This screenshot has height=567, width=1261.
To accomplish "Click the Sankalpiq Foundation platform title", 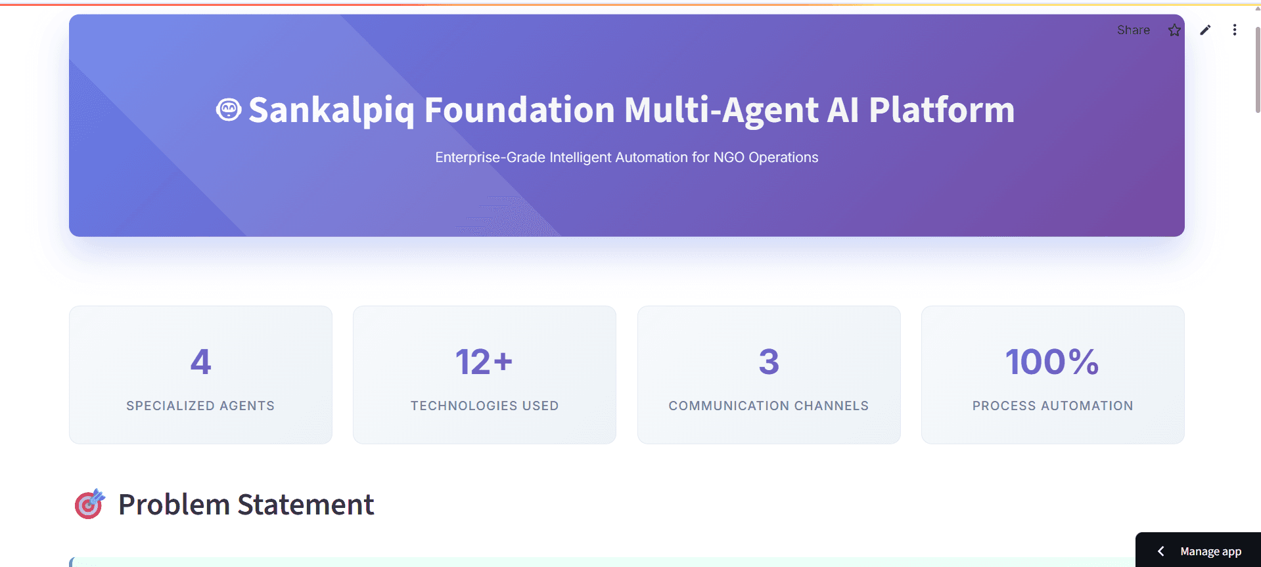I will coord(631,110).
